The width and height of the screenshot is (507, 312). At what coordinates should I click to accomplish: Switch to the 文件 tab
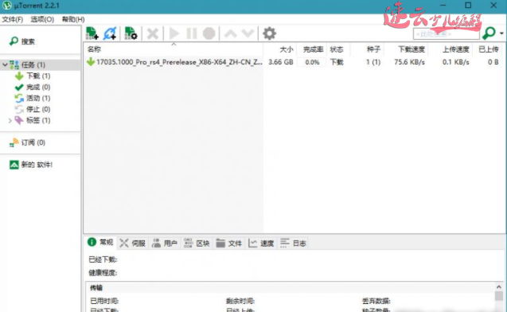[x=229, y=243]
